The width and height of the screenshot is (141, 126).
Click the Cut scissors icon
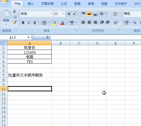pyautogui.click(x=15, y=11)
